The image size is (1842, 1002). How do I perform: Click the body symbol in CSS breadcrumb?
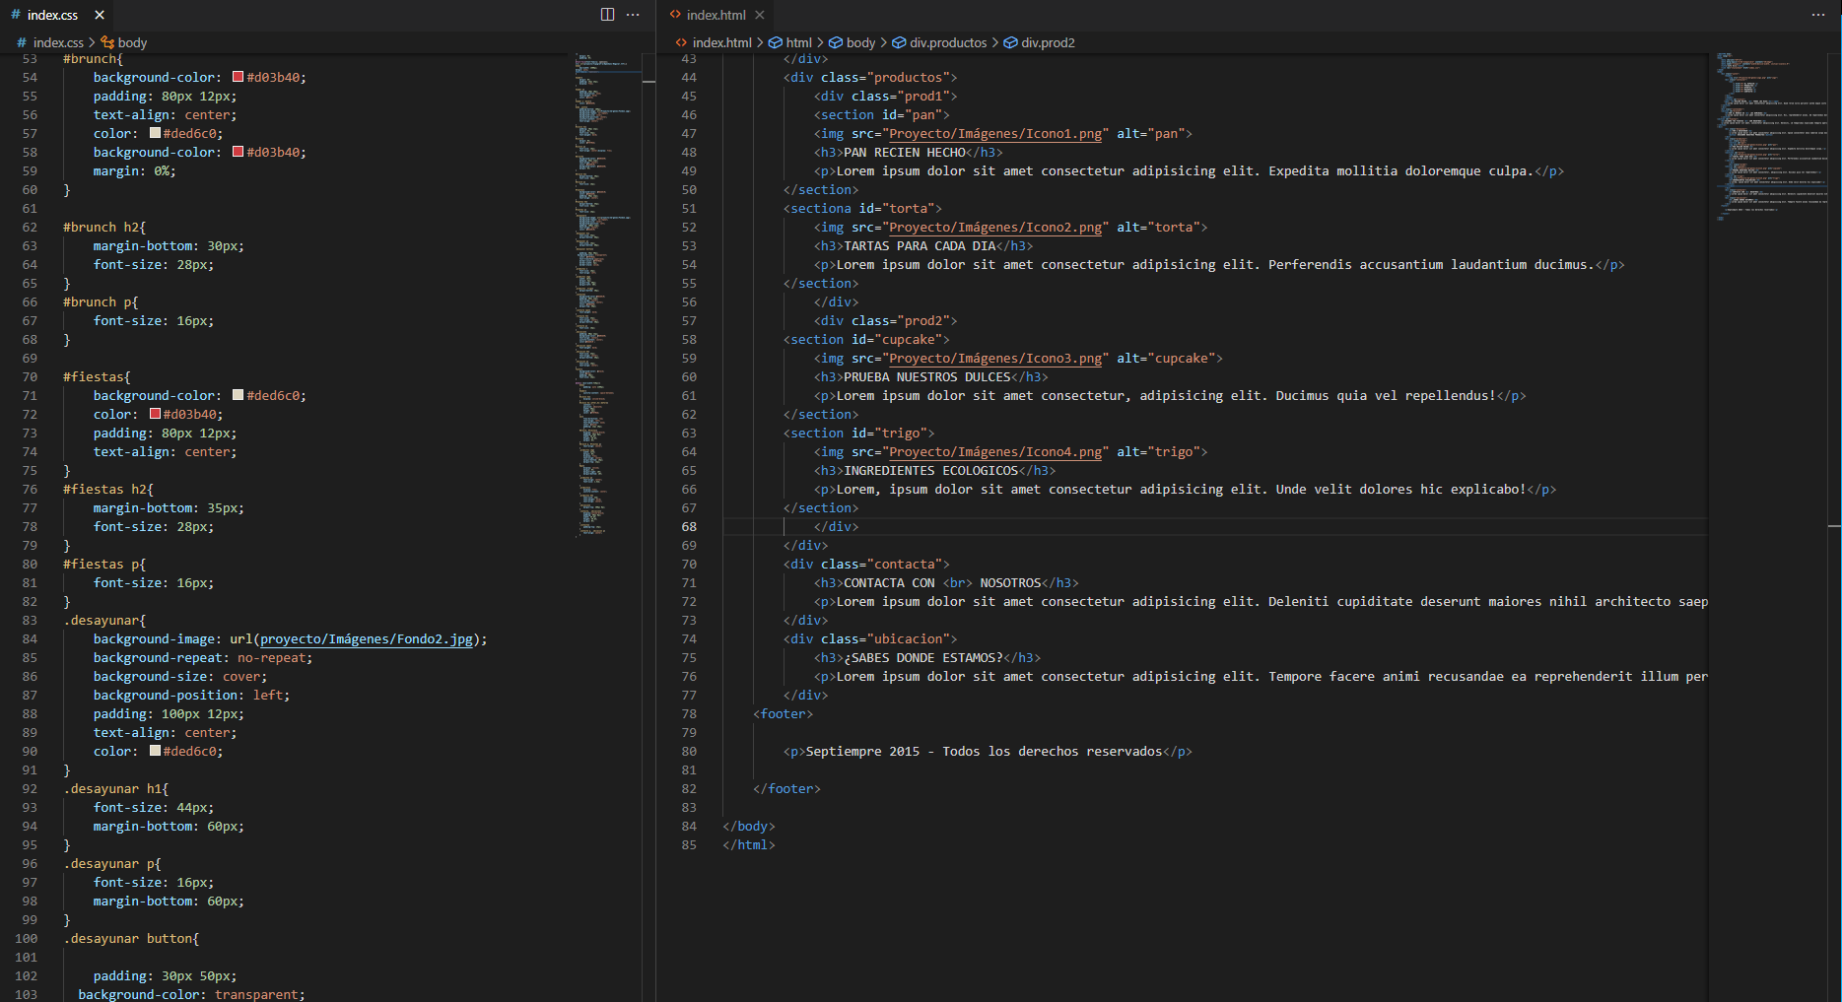click(131, 42)
